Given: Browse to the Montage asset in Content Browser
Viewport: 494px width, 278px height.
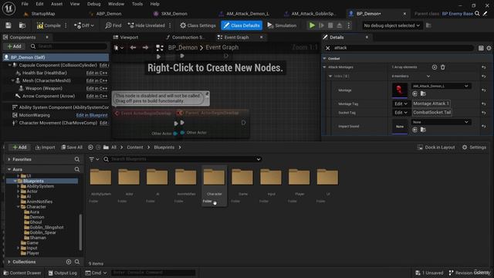Looking at the screenshot, I should tap(423, 93).
